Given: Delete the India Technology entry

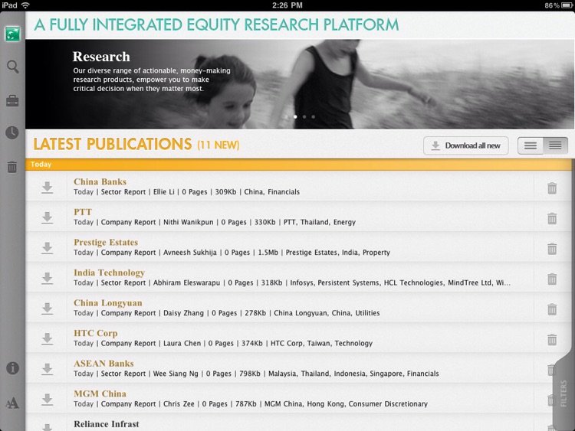Looking at the screenshot, I should [552, 279].
